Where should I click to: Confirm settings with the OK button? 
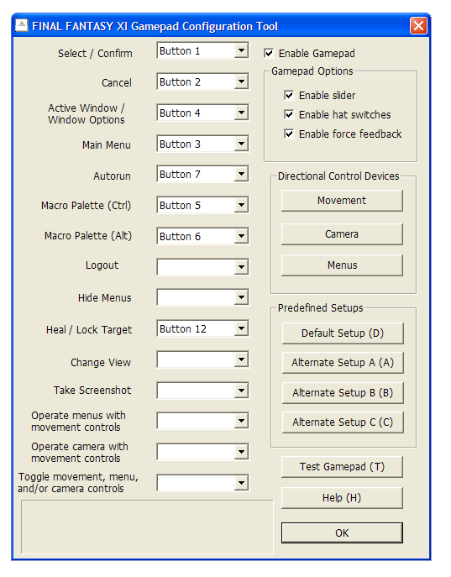[342, 532]
